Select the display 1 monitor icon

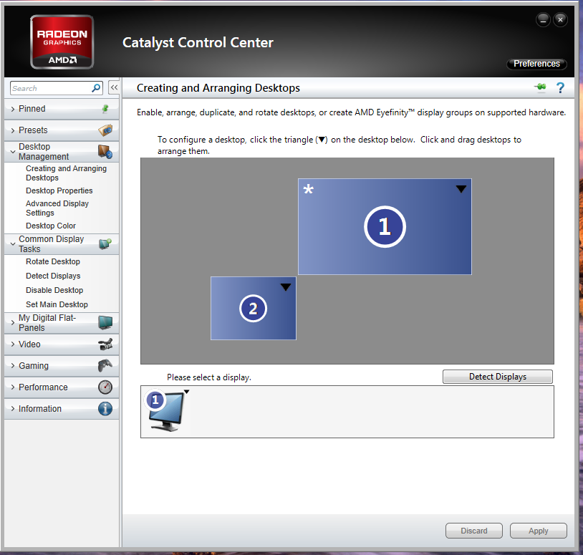point(165,411)
